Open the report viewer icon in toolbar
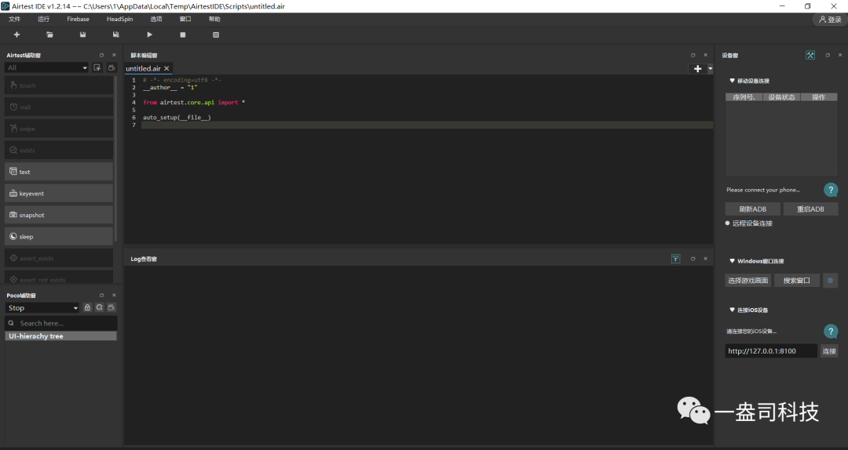This screenshot has height=450, width=848. pos(216,34)
